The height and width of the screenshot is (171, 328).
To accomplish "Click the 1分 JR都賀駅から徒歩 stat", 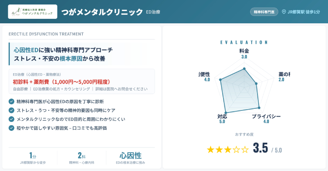I will coord(33,158).
